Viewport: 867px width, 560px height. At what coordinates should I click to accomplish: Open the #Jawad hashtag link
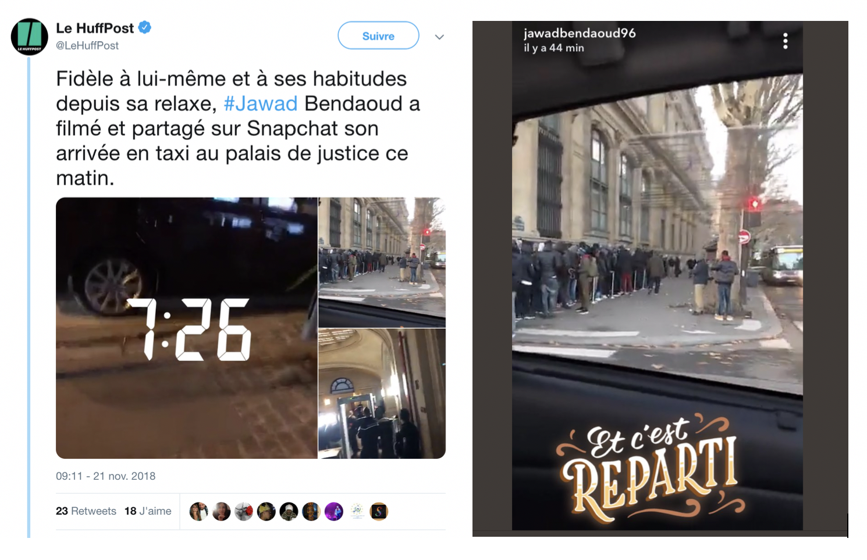coord(261,103)
